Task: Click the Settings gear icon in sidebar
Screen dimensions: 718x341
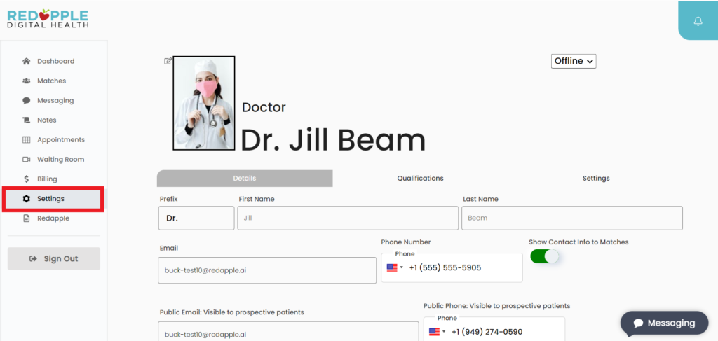Action: coord(27,199)
